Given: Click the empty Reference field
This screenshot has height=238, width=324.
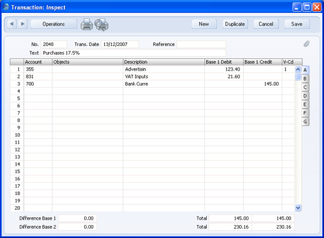Looking at the screenshot, I should tap(201, 44).
